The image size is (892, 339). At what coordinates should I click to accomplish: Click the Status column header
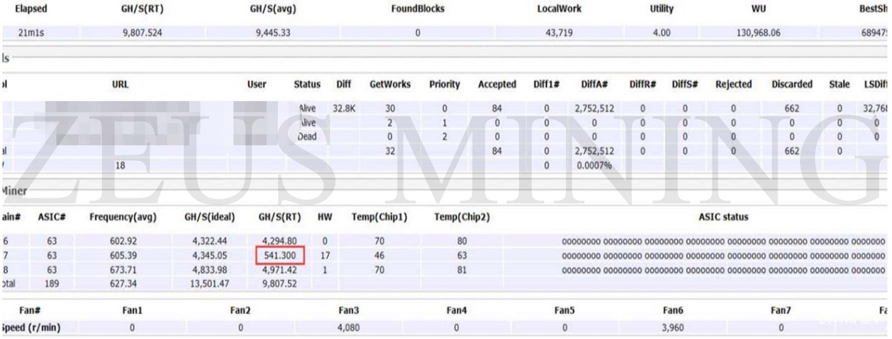coord(307,85)
